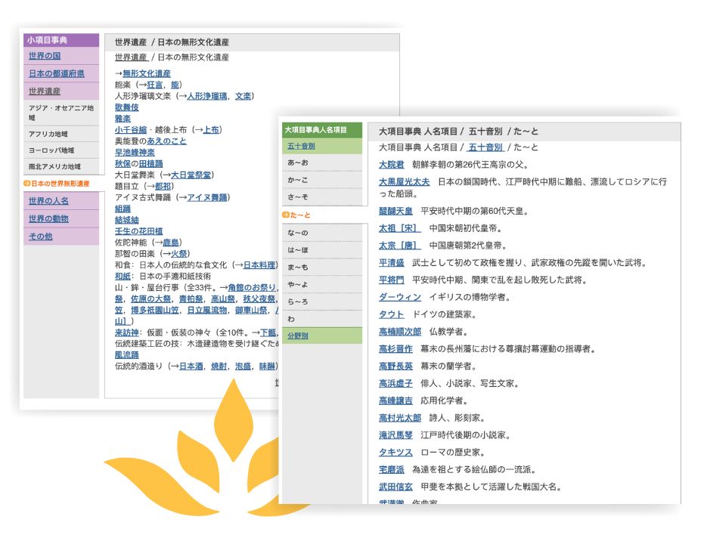Click 五十音別 in the green sidebar
The height and width of the screenshot is (535, 707).
tap(301, 146)
